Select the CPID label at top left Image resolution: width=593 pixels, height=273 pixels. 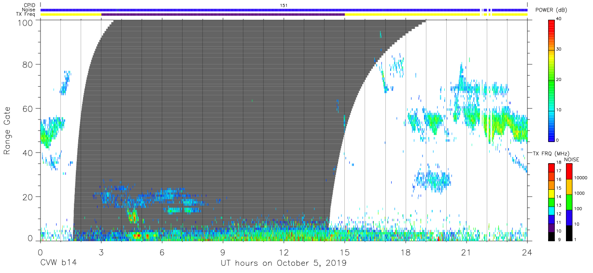pyautogui.click(x=29, y=5)
